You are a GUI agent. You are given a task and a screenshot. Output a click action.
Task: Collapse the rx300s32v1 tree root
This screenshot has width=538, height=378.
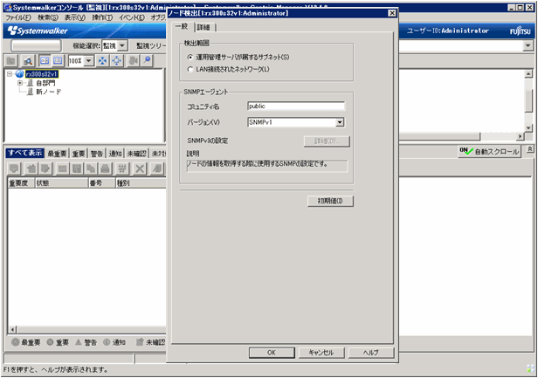[10, 73]
